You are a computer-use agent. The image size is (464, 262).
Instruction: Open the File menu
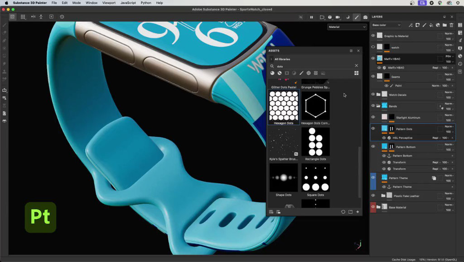[54, 3]
